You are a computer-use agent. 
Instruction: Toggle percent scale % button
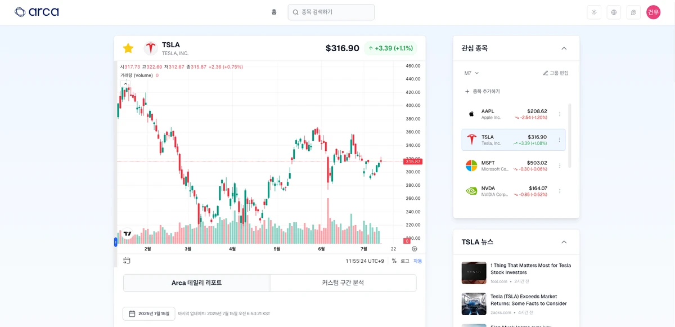394,261
